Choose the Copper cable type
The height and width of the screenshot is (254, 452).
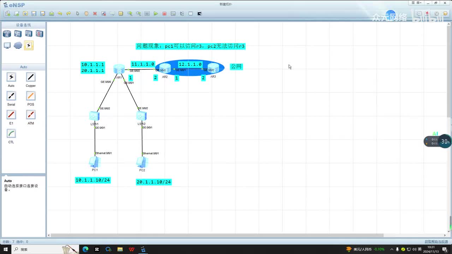pos(31,77)
